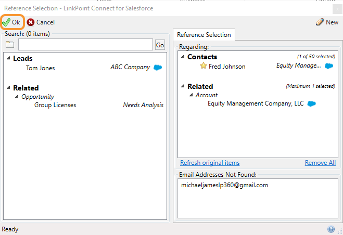Click the Go search button
The image size is (343, 235).
160,45
